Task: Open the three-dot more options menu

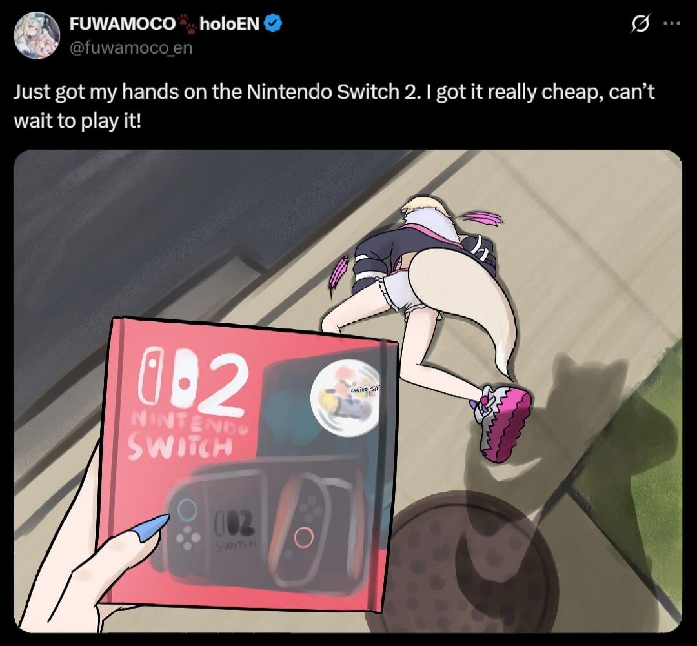Action: tap(672, 23)
